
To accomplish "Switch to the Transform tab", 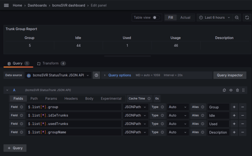I will [x=51, y=63].
